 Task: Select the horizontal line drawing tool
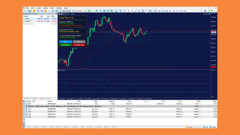[x=132, y=11]
